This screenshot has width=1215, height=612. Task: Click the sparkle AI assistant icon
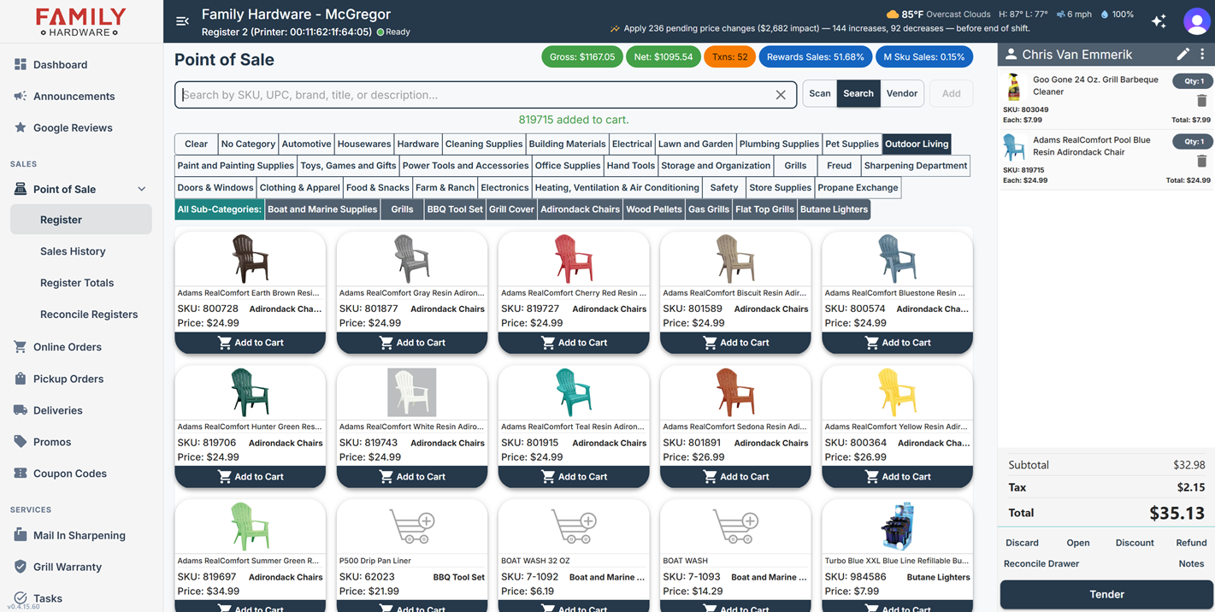click(x=1159, y=21)
